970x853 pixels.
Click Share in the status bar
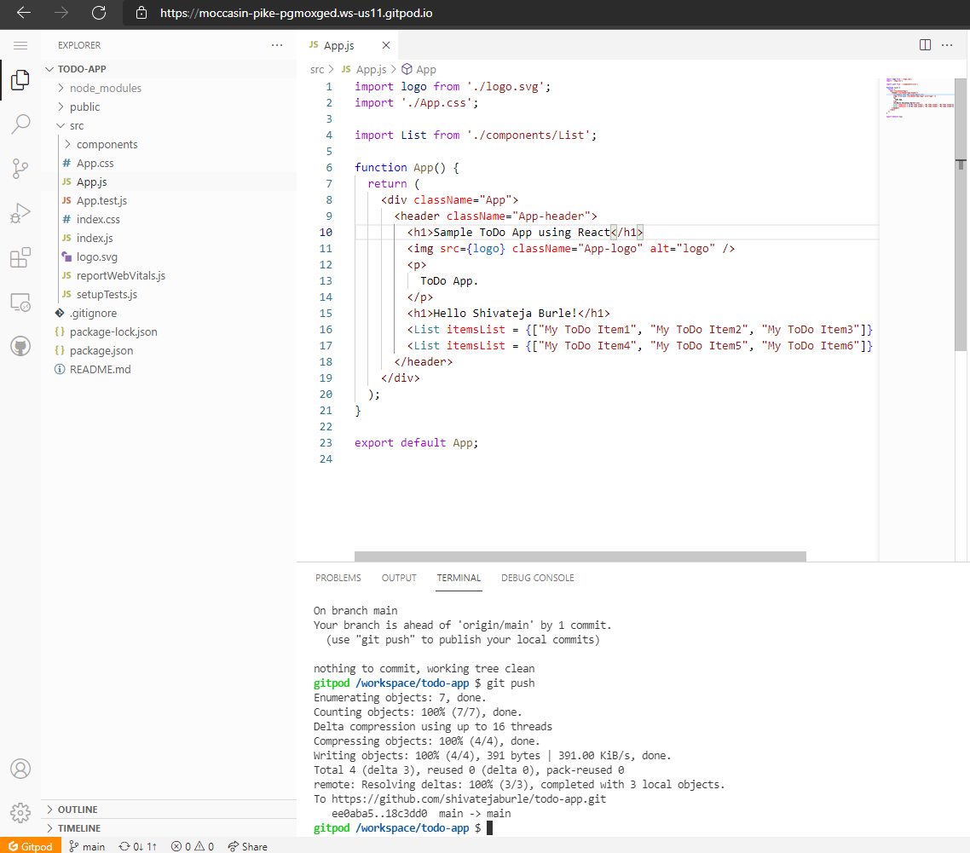(x=247, y=846)
